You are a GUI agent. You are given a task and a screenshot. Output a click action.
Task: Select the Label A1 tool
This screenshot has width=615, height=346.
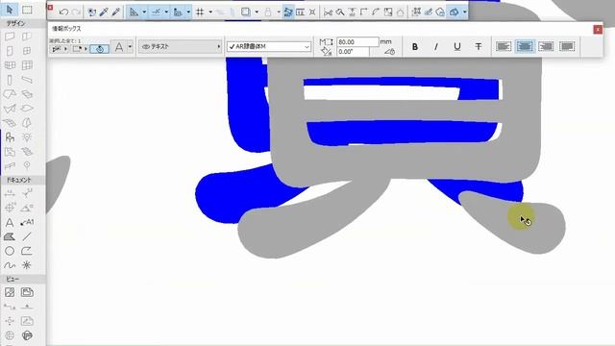coord(27,222)
